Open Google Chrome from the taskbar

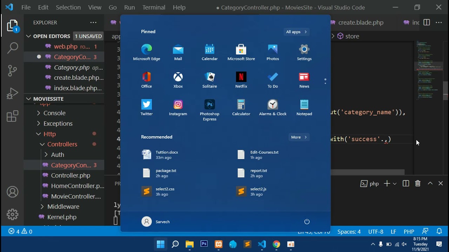pyautogui.click(x=276, y=244)
